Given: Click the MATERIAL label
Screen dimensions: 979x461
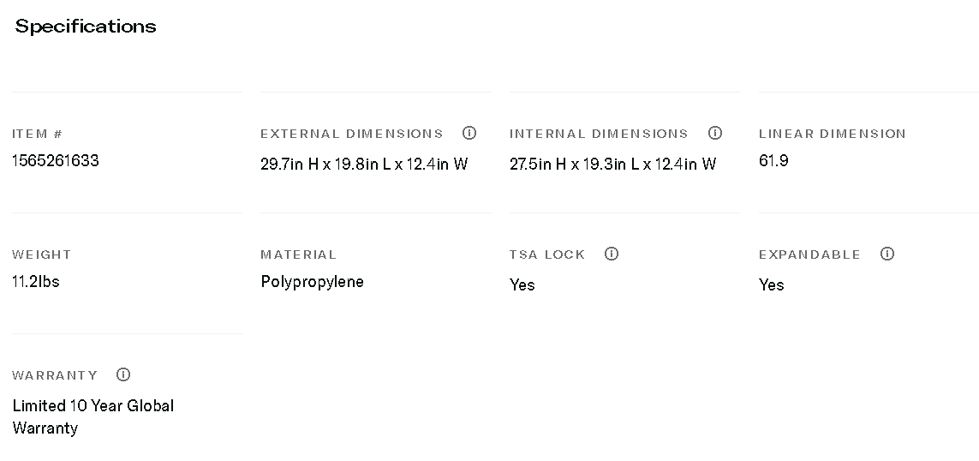Looking at the screenshot, I should click(x=298, y=254).
